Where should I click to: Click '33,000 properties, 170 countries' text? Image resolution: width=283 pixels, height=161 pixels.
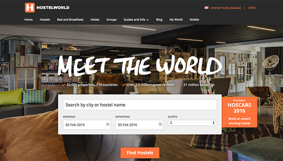[x=92, y=85]
